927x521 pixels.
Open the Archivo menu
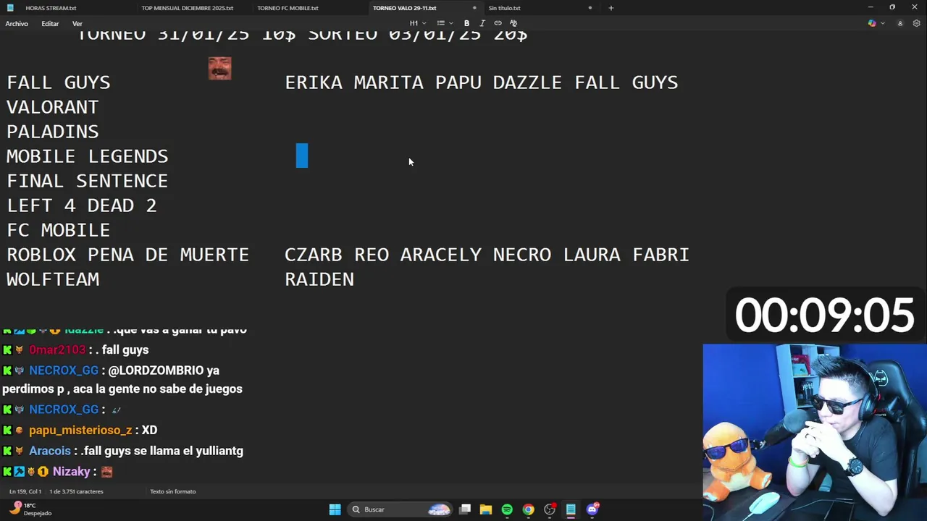click(17, 23)
